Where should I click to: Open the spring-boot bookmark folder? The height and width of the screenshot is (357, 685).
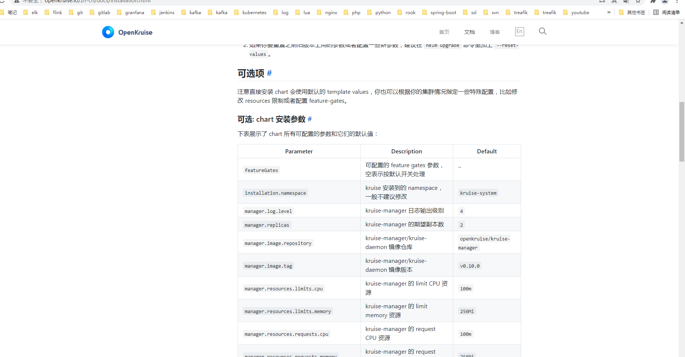pyautogui.click(x=440, y=12)
